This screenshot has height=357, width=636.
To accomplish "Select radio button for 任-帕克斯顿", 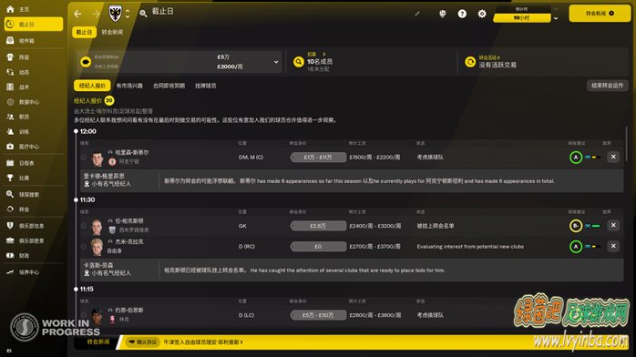I will coord(84,226).
